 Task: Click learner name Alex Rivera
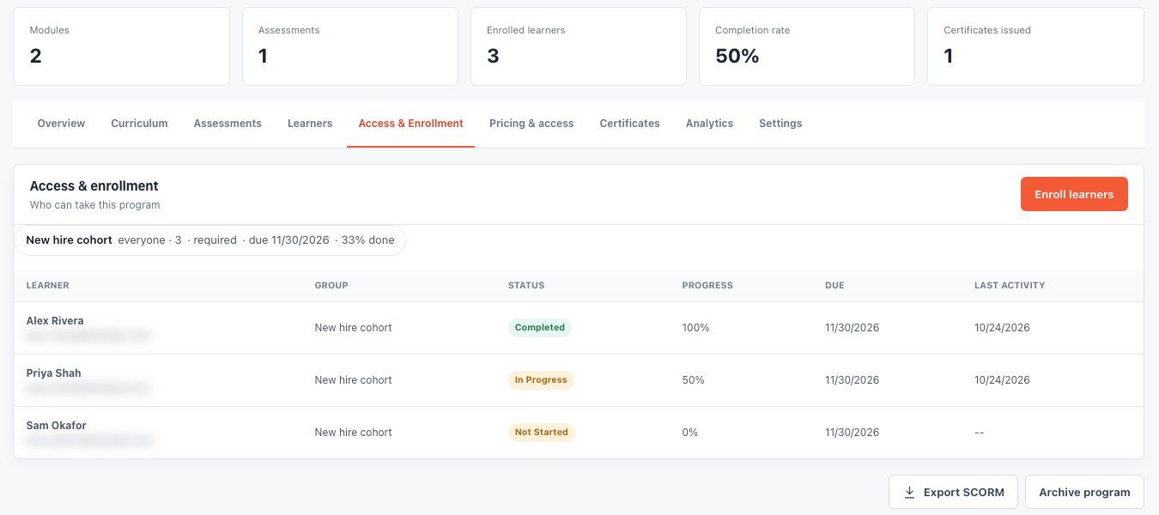(x=55, y=321)
